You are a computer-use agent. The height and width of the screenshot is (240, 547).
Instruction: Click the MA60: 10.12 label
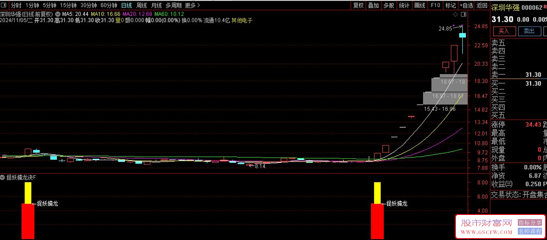(169, 14)
